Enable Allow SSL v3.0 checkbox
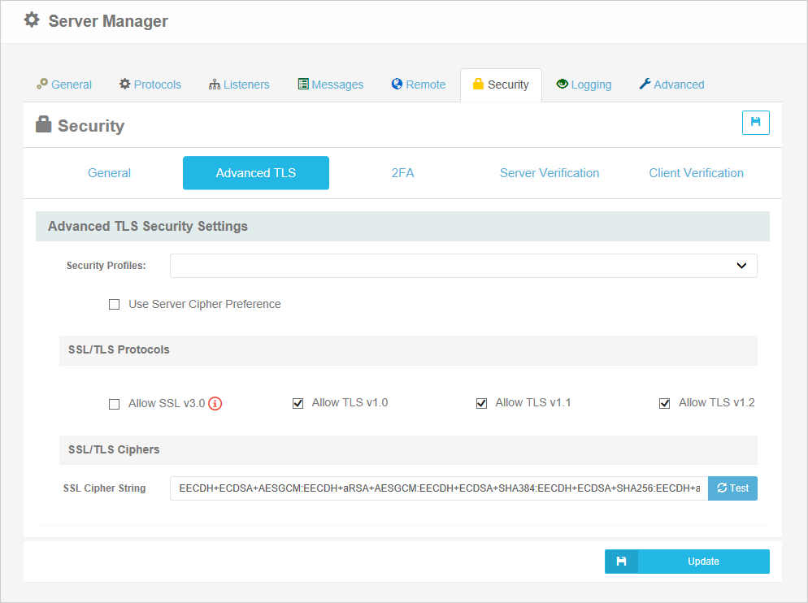The height and width of the screenshot is (603, 808). (x=115, y=404)
